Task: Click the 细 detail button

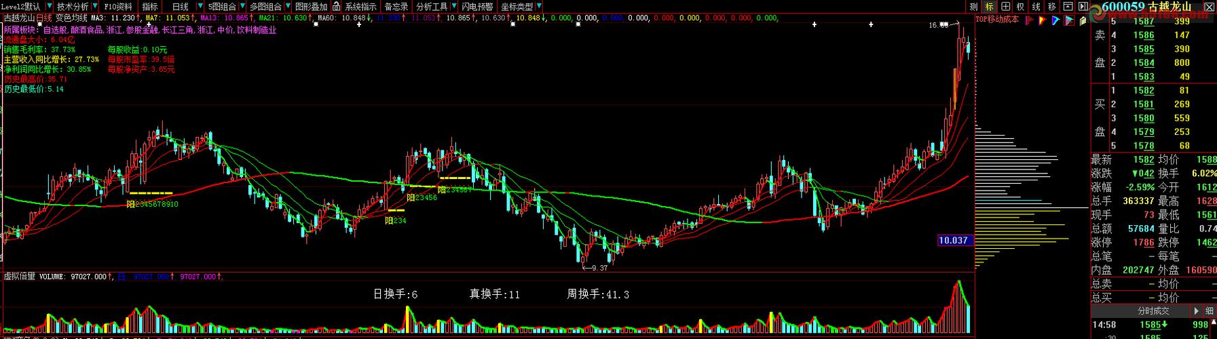Action: click(x=1210, y=311)
